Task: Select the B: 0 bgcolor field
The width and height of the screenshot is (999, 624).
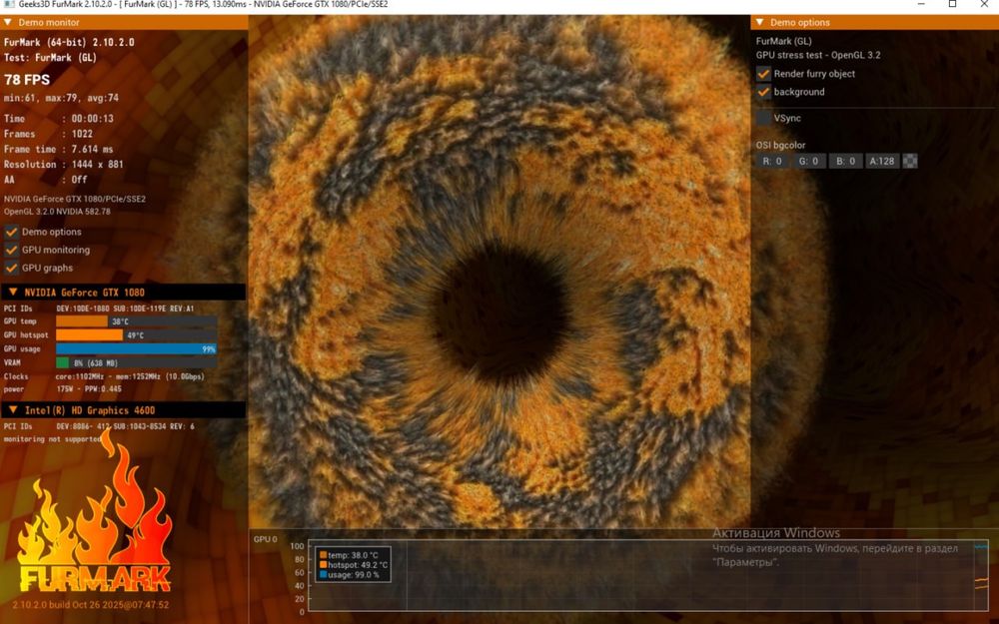Action: click(845, 161)
